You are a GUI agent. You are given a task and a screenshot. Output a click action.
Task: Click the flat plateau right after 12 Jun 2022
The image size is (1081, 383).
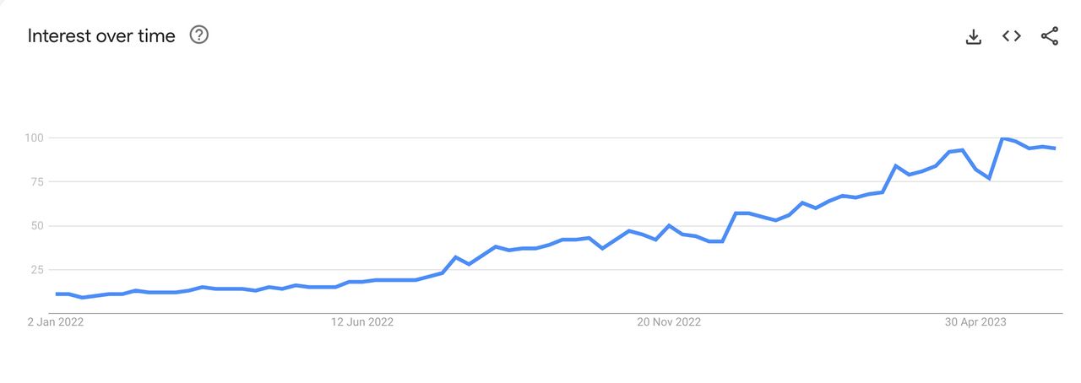point(395,279)
